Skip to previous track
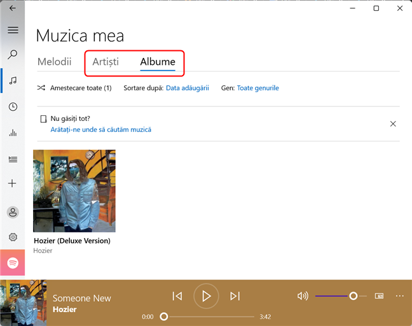The image size is (412, 326). (x=177, y=296)
